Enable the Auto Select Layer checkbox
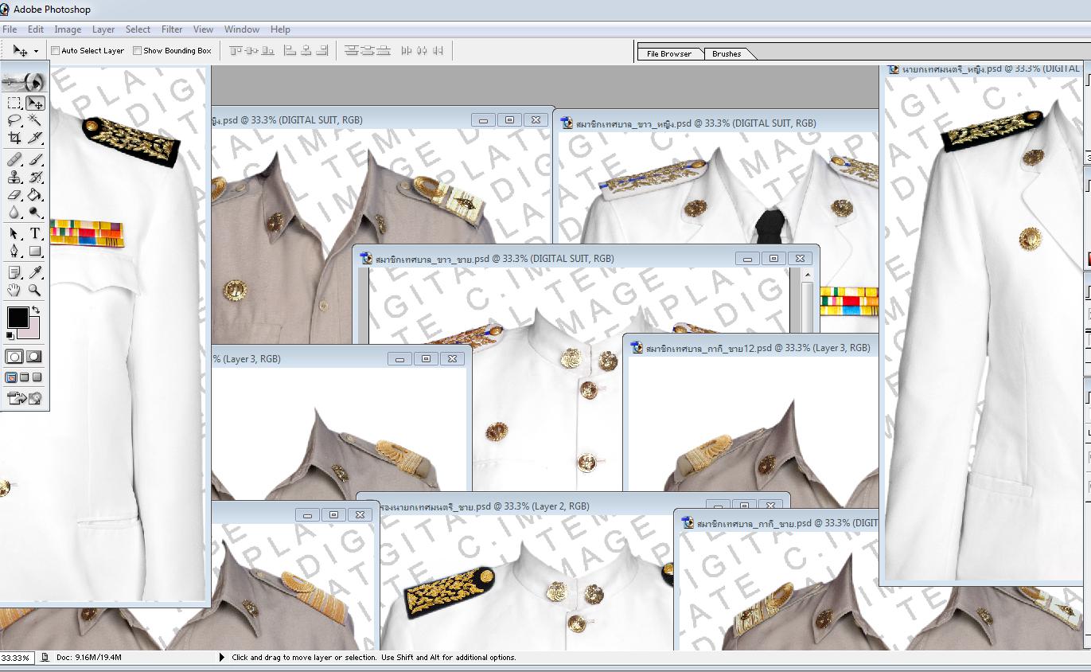 56,51
